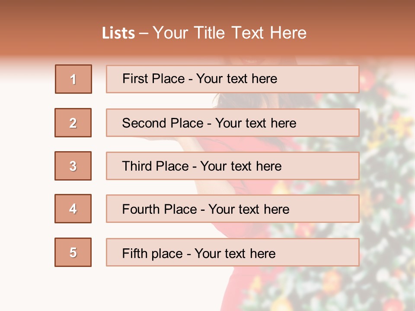The width and height of the screenshot is (415, 311).
Task: Select the number 4 square
Action: click(x=73, y=209)
